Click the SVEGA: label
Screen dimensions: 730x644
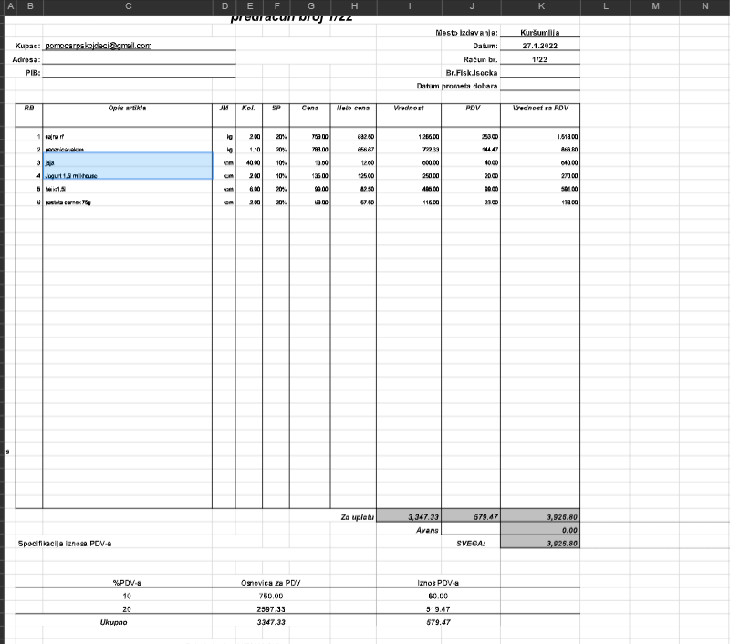[471, 544]
